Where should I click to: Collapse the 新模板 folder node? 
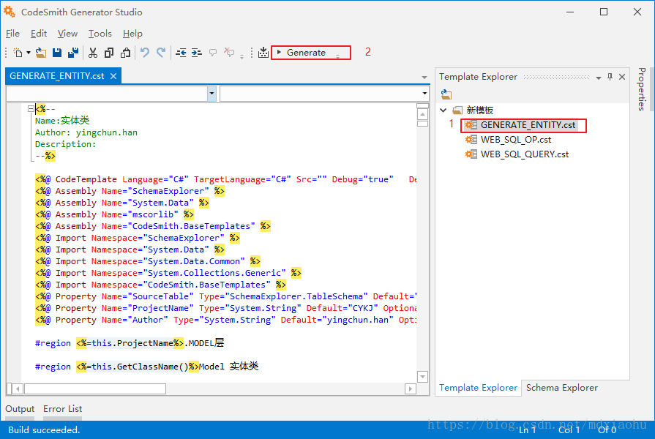443,110
